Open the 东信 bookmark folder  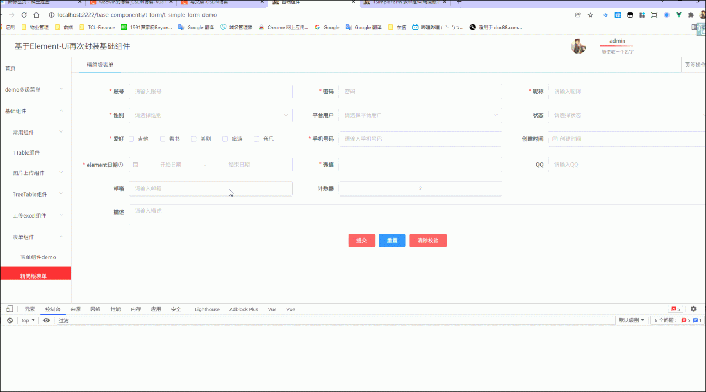[x=397, y=27]
